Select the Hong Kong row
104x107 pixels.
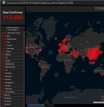12,92
